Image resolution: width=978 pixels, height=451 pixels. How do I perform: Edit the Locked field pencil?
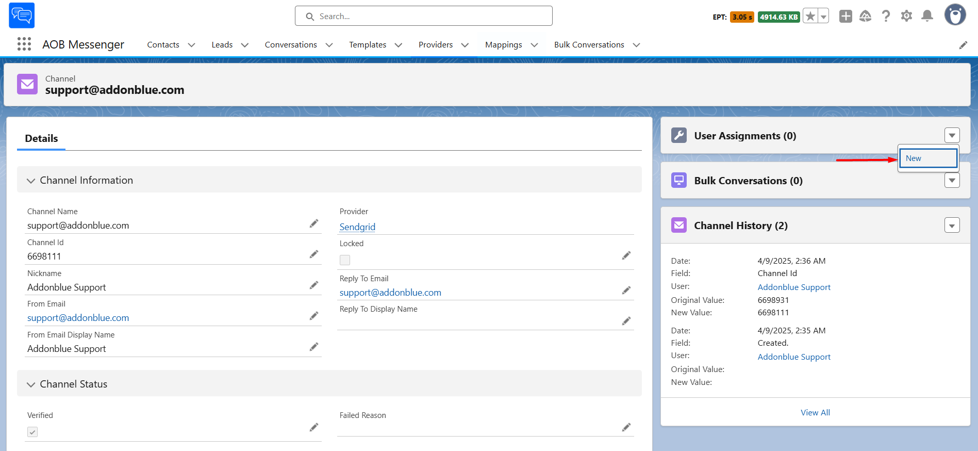coord(626,255)
